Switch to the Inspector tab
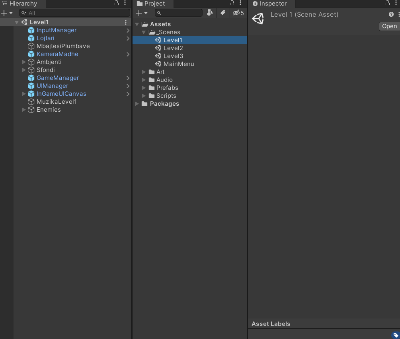400x339 pixels. pos(272,4)
